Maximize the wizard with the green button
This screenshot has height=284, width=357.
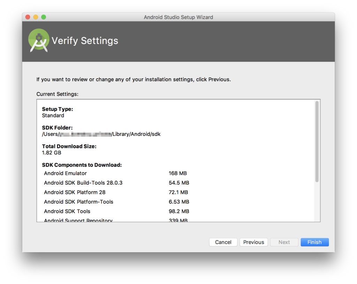click(x=44, y=17)
